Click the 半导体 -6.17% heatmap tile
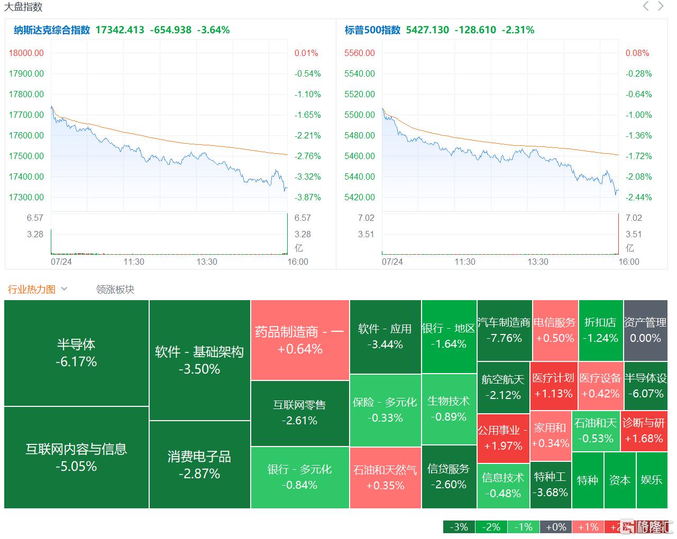This screenshot has height=539, width=677. [x=76, y=353]
